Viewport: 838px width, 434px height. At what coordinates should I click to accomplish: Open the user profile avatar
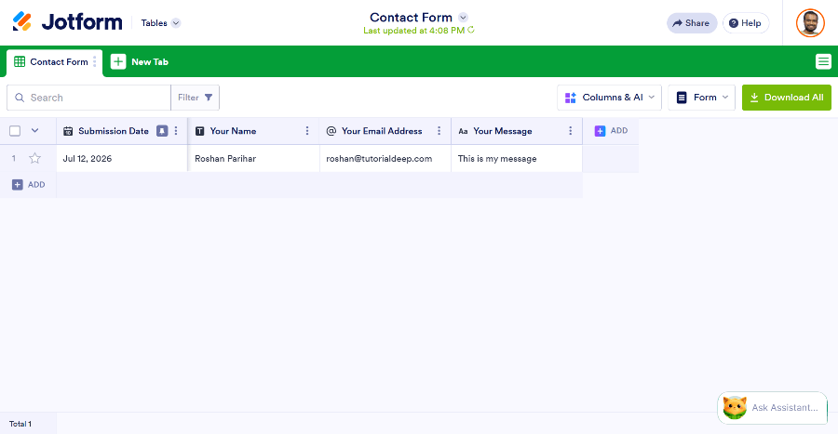pos(810,23)
